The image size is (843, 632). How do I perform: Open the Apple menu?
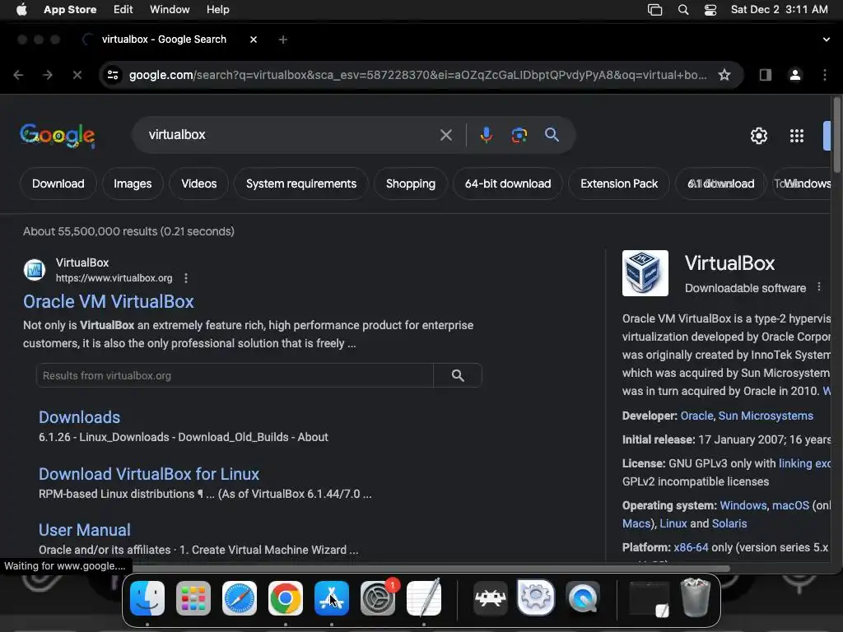[x=21, y=9]
